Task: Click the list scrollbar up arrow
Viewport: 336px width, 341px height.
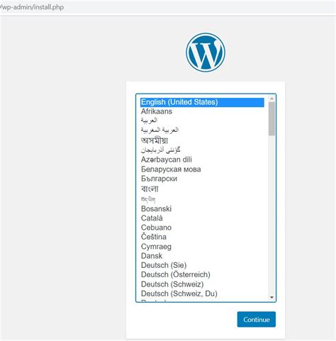Action: (271, 99)
